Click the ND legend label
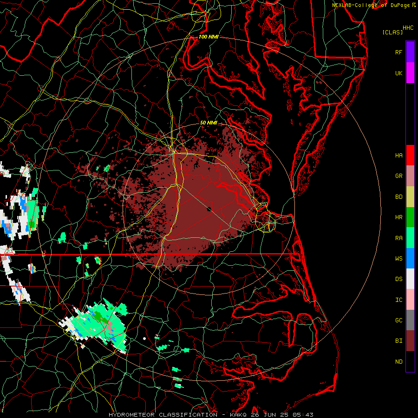Viewport: 418px width, 418px height. point(398,362)
